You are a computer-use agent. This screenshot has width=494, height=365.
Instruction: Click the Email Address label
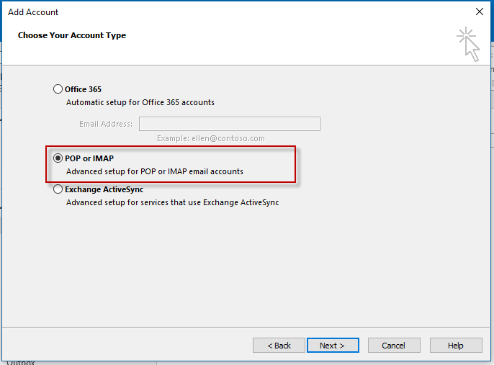(106, 124)
